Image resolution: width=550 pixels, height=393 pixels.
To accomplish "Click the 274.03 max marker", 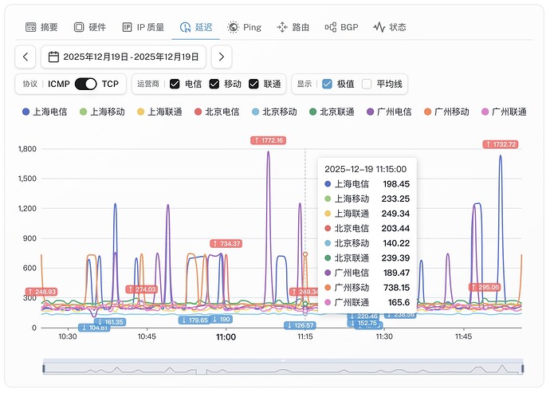I will click(142, 289).
